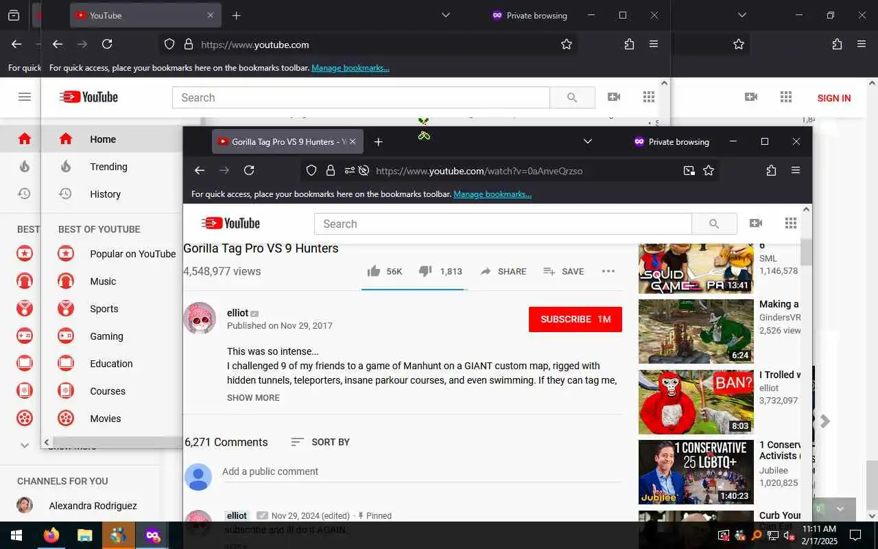878x549 pixels.
Task: Toggle the autoplay blocked icon in address bar
Action: pyautogui.click(x=364, y=170)
